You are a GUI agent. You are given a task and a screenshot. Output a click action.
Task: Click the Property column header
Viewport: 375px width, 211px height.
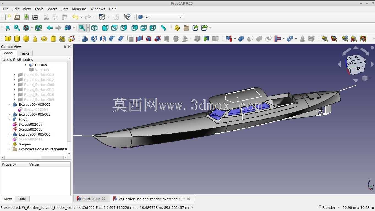tap(15, 164)
